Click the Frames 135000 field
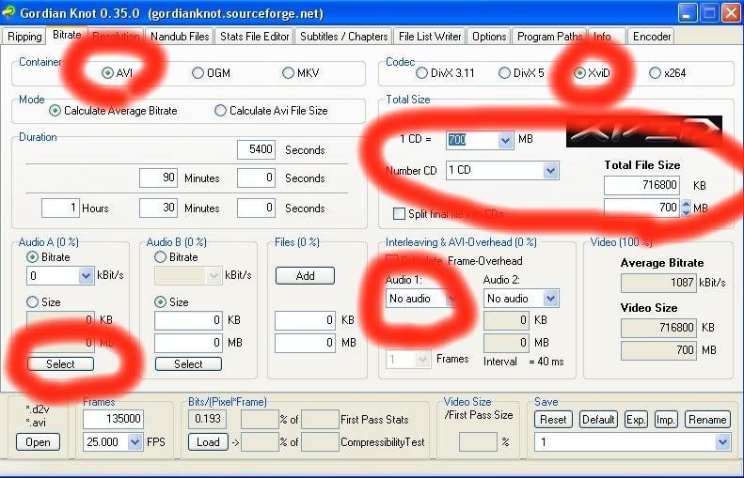 pos(114,419)
